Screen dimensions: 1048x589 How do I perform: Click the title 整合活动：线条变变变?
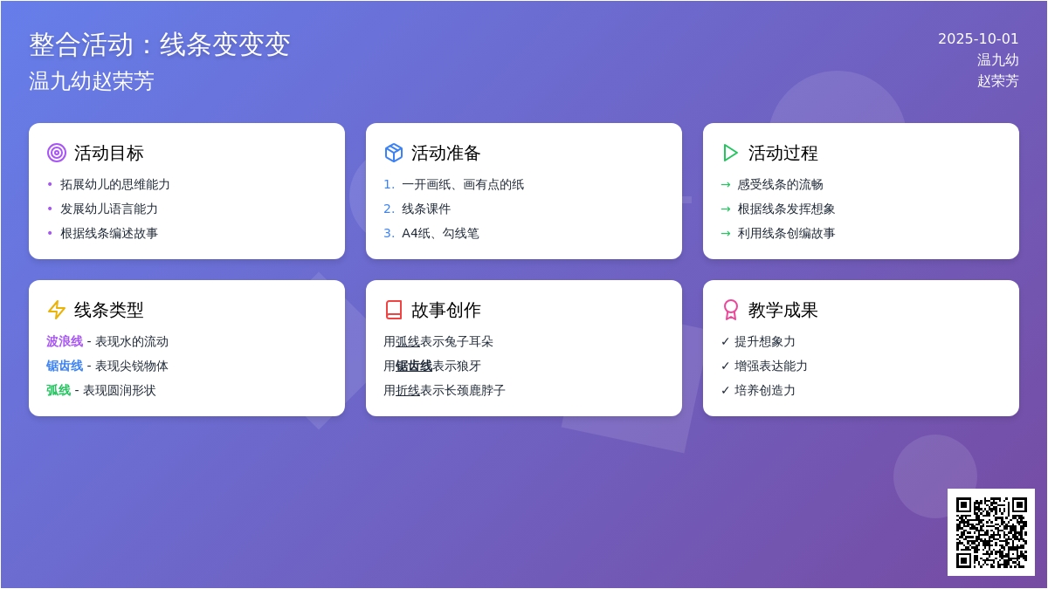(x=160, y=45)
